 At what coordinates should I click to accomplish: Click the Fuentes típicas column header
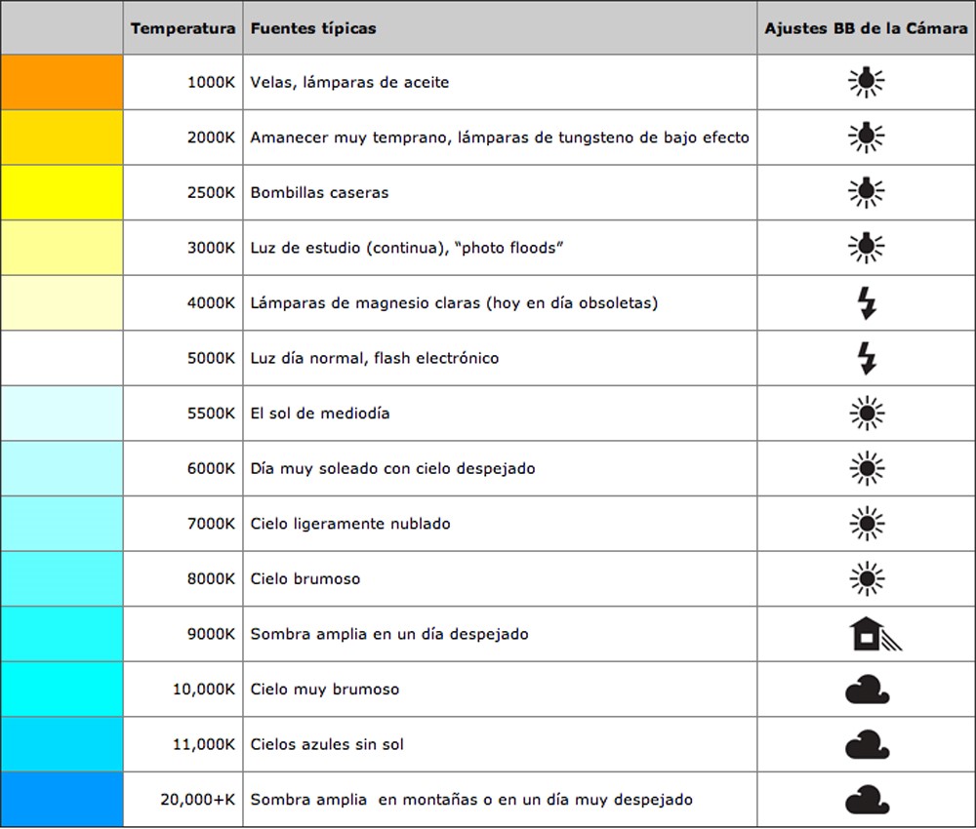point(313,28)
